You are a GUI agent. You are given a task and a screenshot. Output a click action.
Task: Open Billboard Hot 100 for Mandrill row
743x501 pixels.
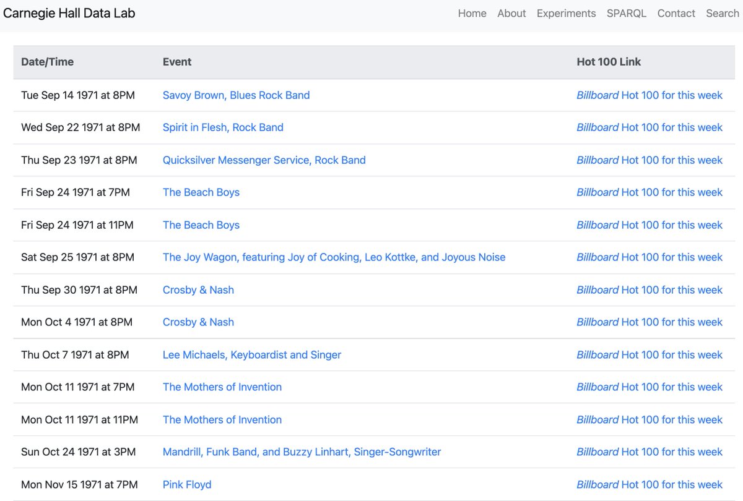tap(650, 452)
